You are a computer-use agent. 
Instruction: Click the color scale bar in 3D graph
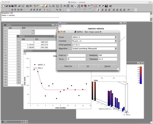click(x=141, y=75)
